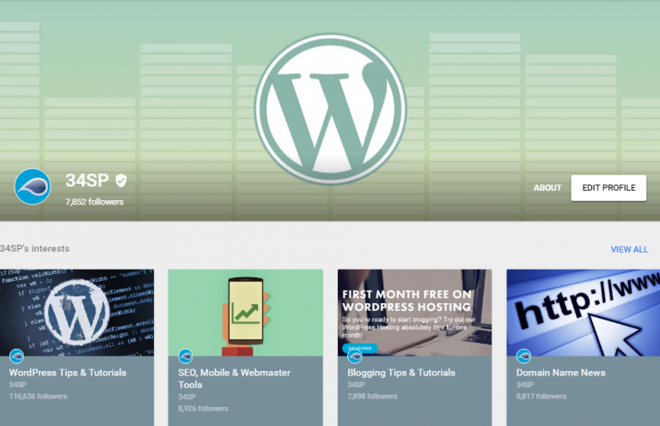
Task: Click avatar icon on Blogging Tips card
Action: coord(354,356)
